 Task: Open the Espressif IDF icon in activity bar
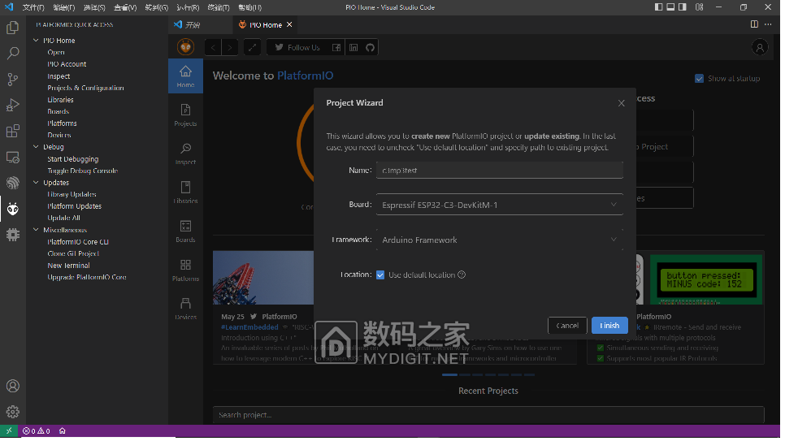[x=12, y=184]
